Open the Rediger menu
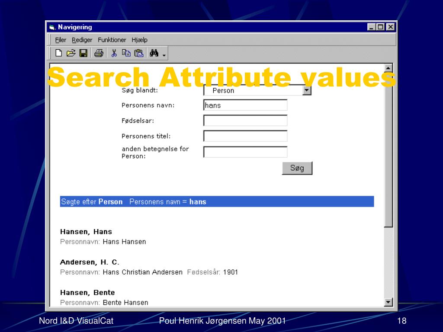The height and width of the screenshot is (332, 443). click(x=82, y=40)
